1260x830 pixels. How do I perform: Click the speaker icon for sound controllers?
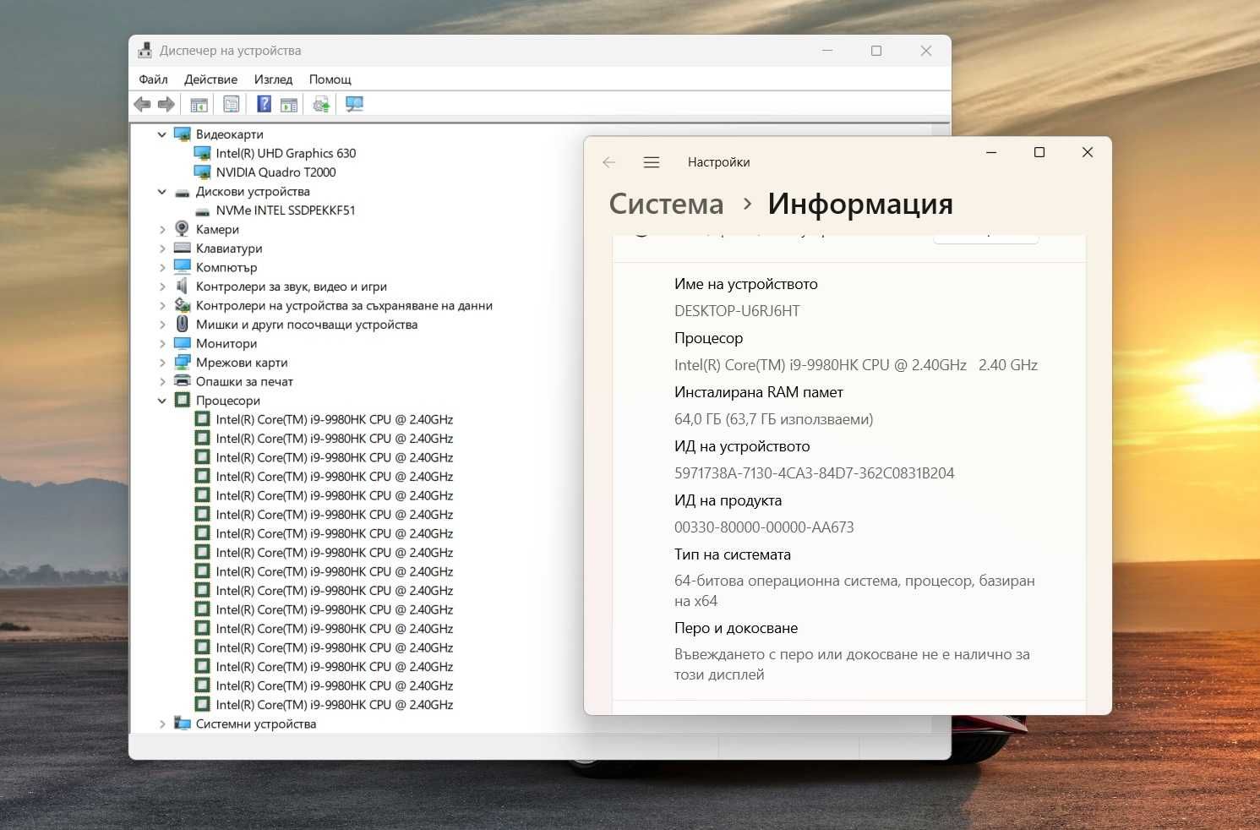[182, 286]
